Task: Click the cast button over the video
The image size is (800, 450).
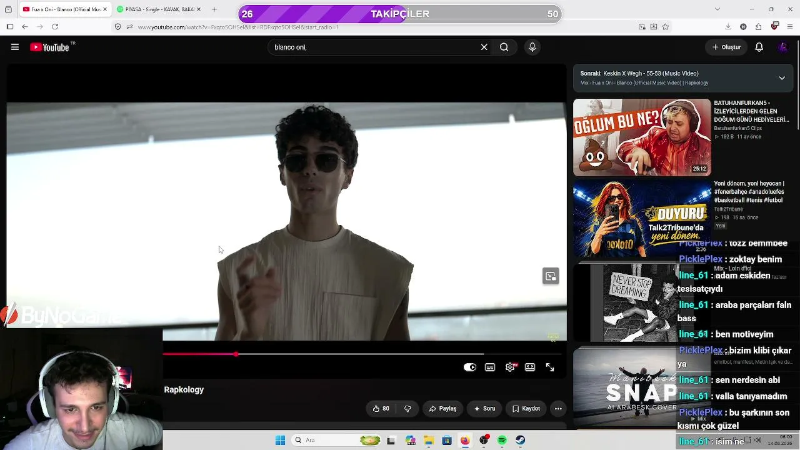Action: 551,276
